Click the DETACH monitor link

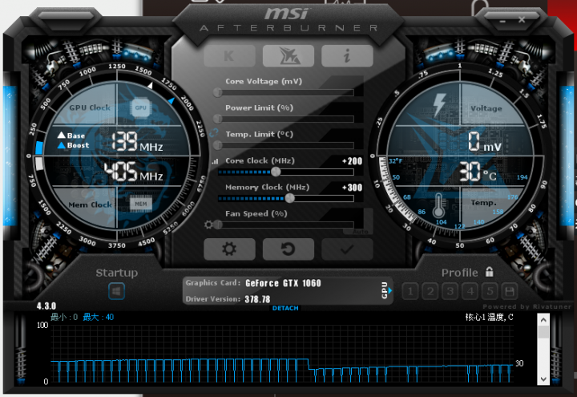(x=285, y=308)
